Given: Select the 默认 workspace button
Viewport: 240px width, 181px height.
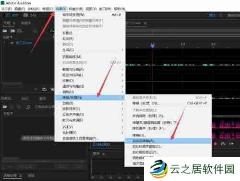Looking at the screenshot, I should [211, 15].
